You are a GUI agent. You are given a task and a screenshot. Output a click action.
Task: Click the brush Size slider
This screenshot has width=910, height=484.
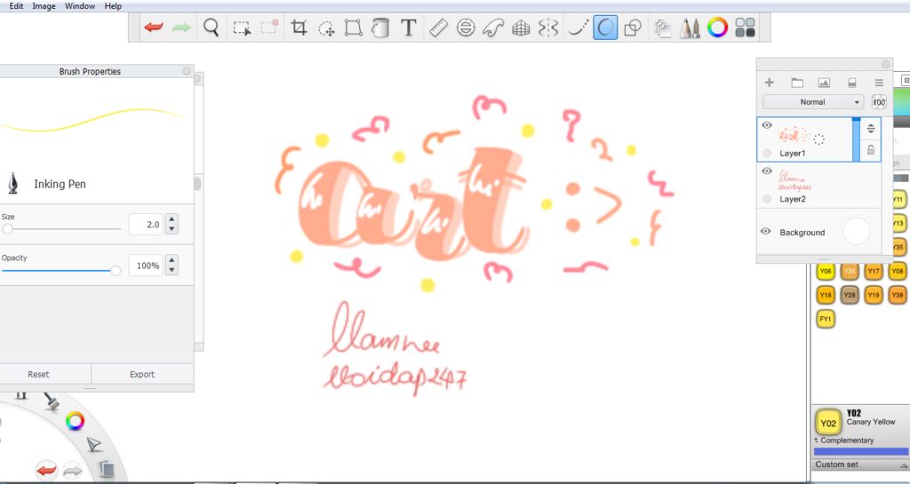(61, 229)
